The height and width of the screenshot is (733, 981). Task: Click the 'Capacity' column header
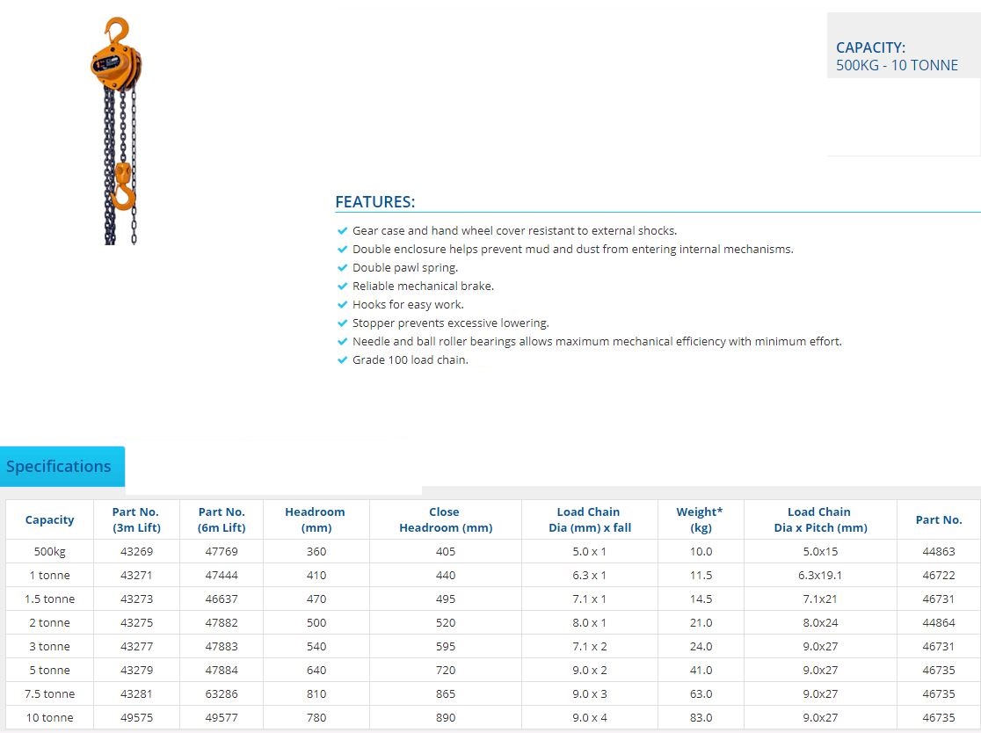(x=49, y=519)
